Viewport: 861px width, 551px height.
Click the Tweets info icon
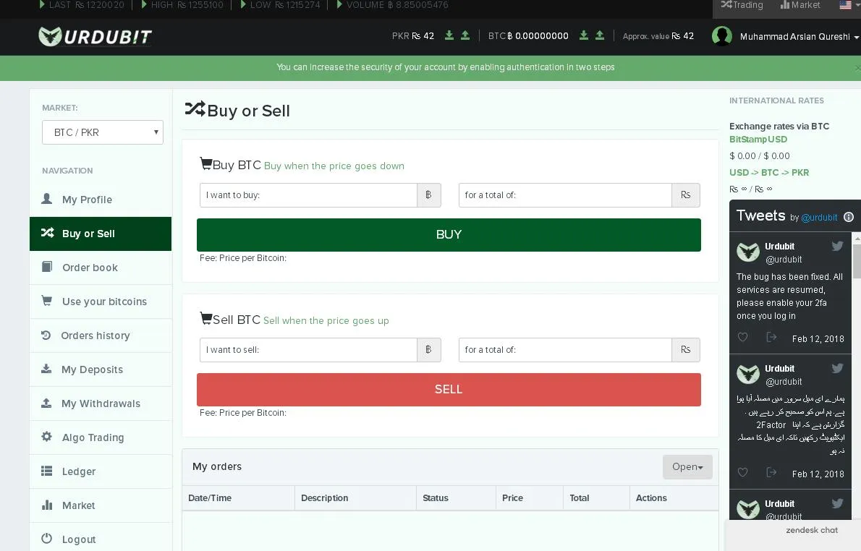coord(849,217)
